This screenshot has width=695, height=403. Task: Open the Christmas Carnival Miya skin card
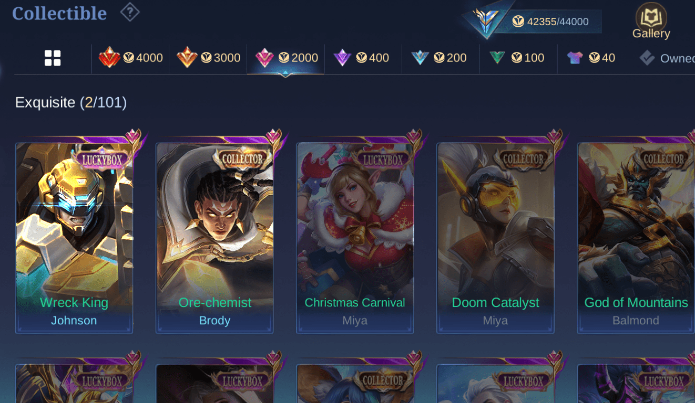click(355, 238)
